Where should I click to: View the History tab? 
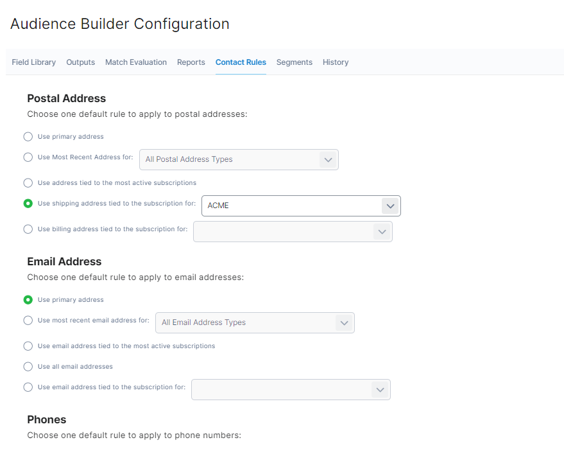[x=336, y=62]
